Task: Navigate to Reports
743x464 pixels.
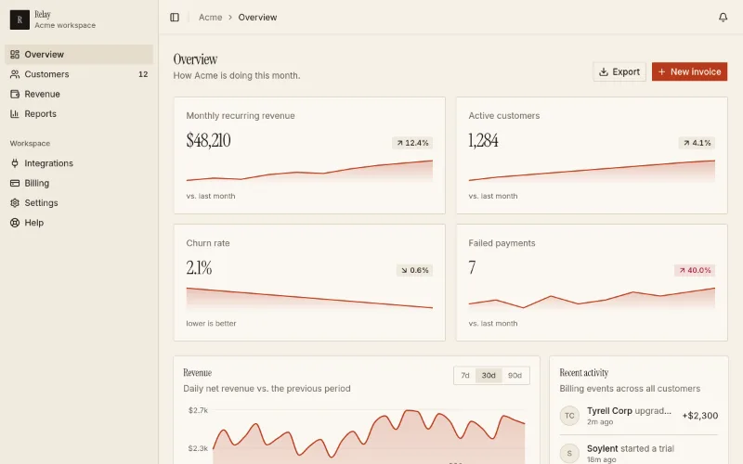Action: [79, 113]
